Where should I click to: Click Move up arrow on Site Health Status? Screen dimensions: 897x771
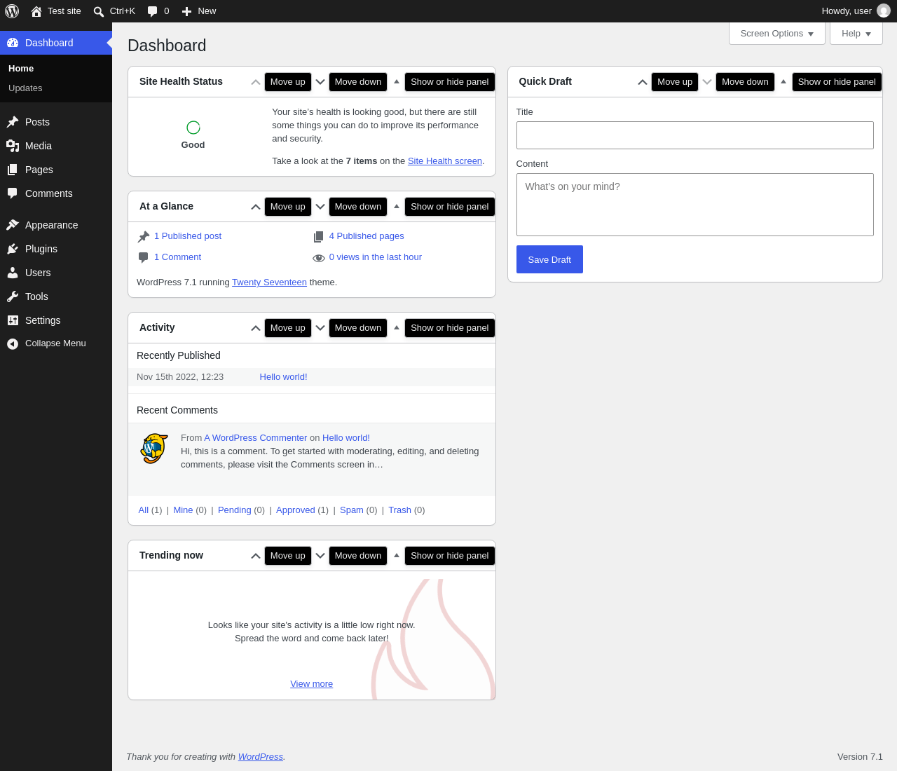pyautogui.click(x=256, y=82)
